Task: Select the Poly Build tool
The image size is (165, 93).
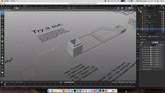Action: (x=2, y=57)
